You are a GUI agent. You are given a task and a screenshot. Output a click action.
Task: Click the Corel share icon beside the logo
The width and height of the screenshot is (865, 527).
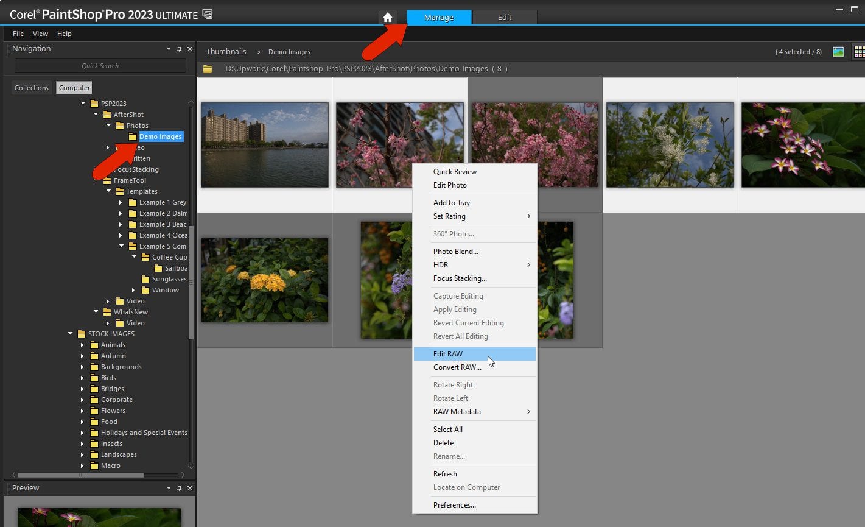pyautogui.click(x=207, y=12)
